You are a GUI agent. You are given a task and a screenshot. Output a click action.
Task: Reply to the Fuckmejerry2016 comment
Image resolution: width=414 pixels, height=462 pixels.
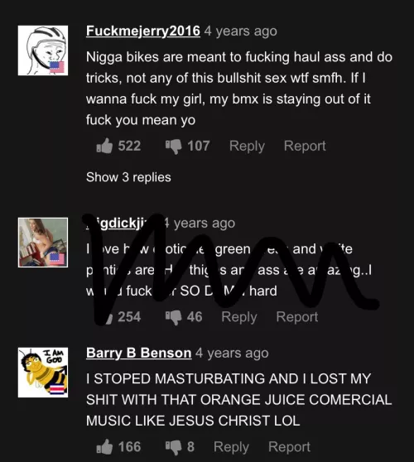247,147
